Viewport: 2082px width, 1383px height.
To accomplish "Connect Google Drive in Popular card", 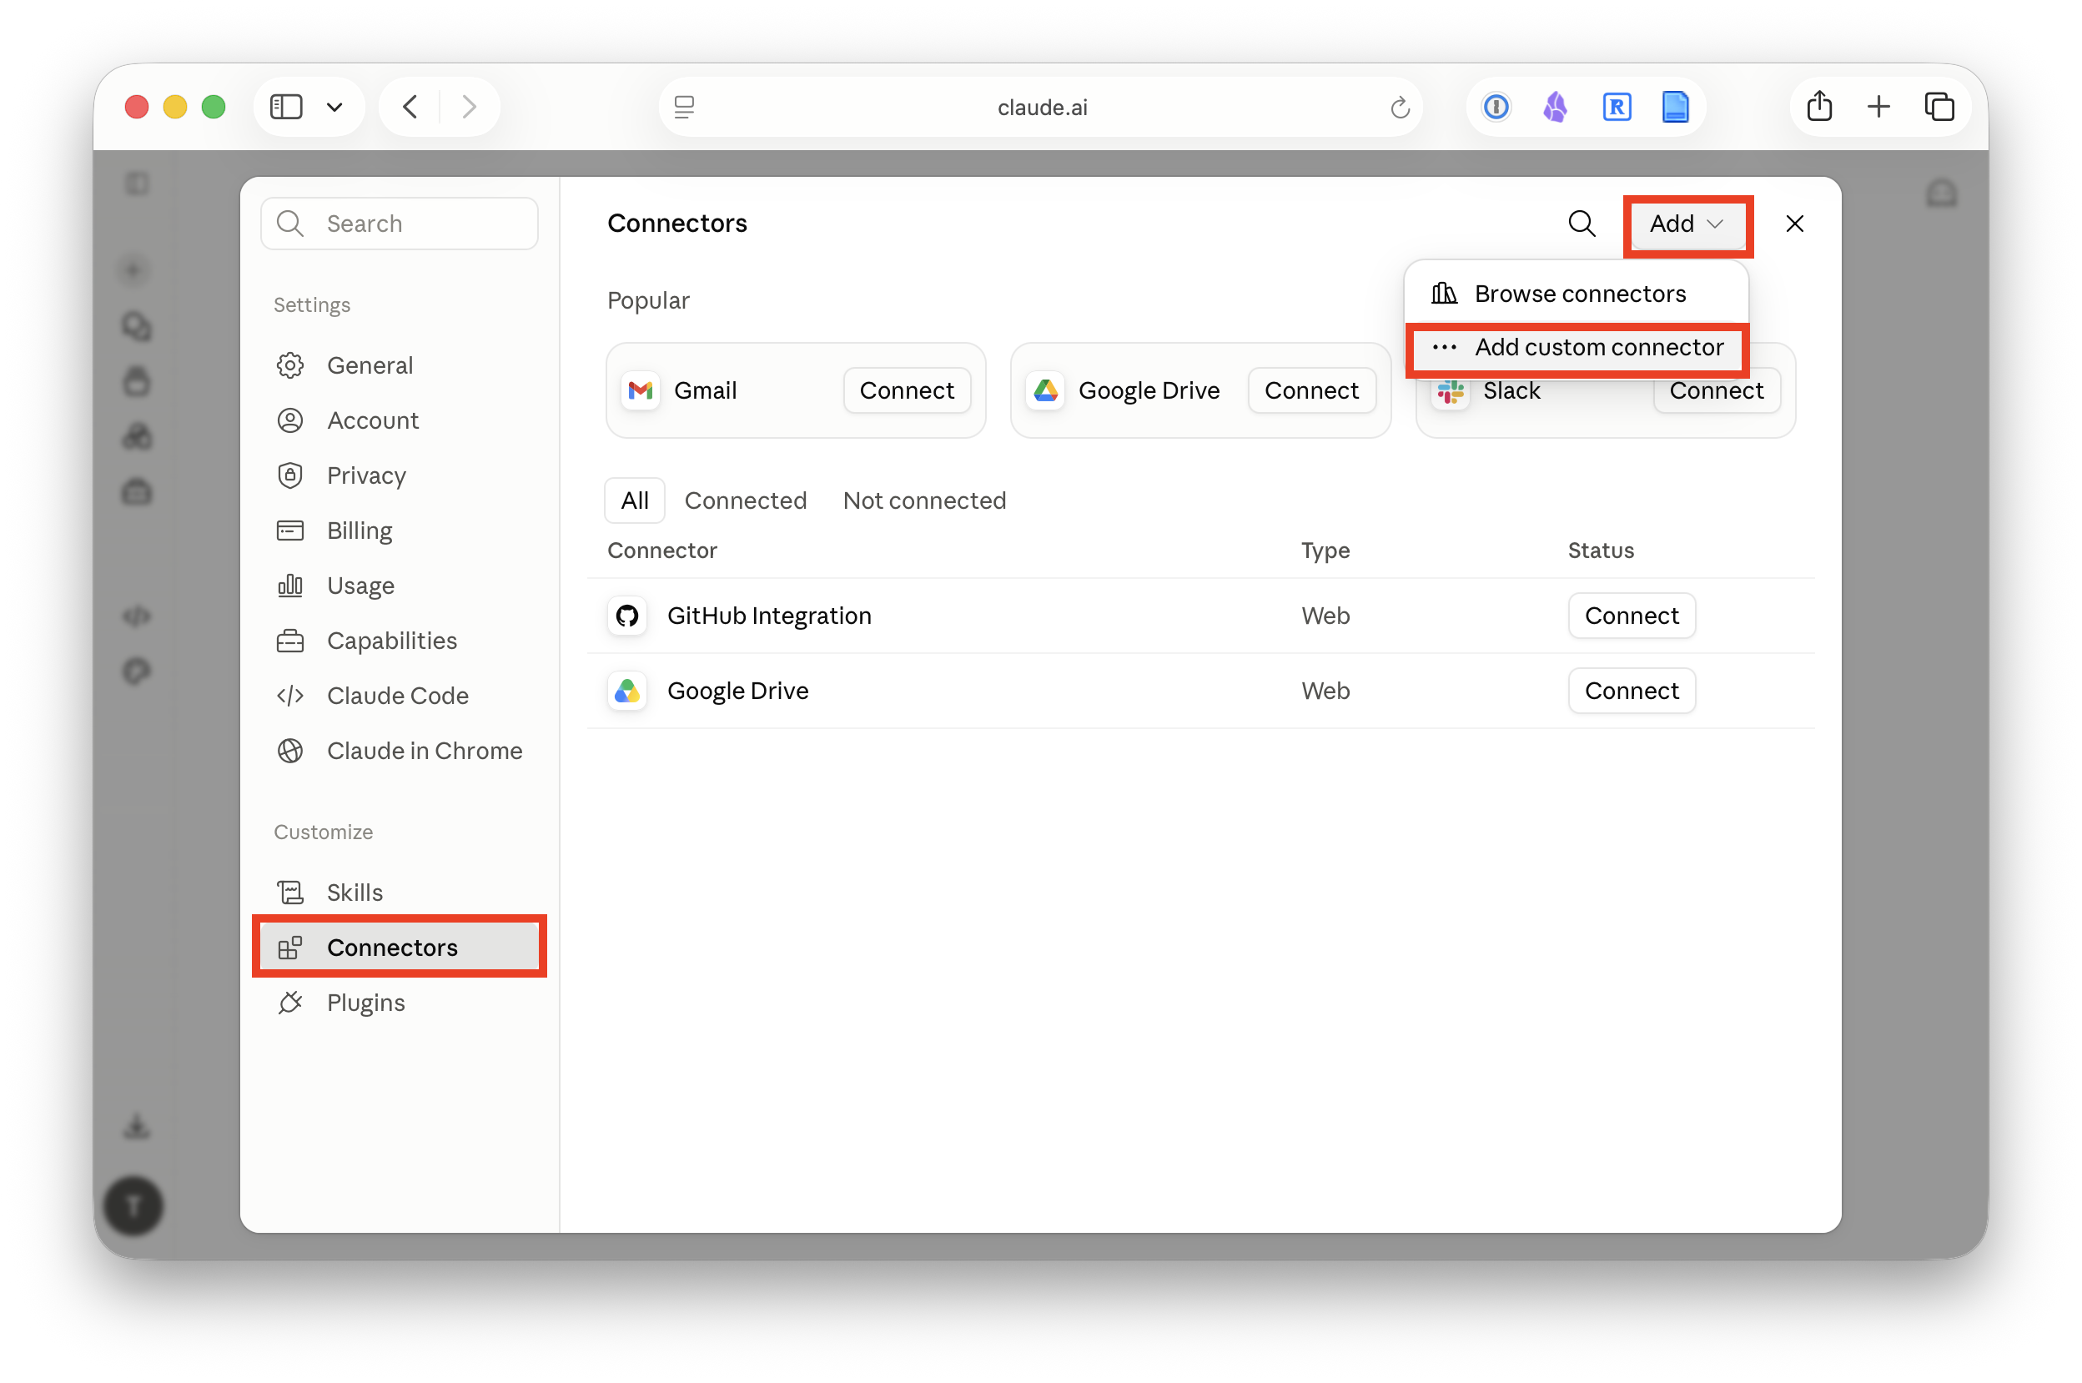I will [1311, 390].
